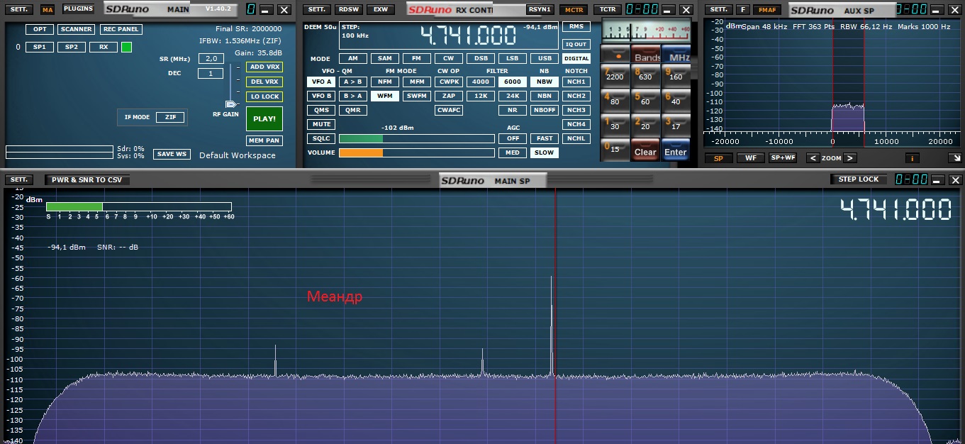The height and width of the screenshot is (444, 965).
Task: Zoom out with the '<' button in AUX SP
Action: click(812, 158)
